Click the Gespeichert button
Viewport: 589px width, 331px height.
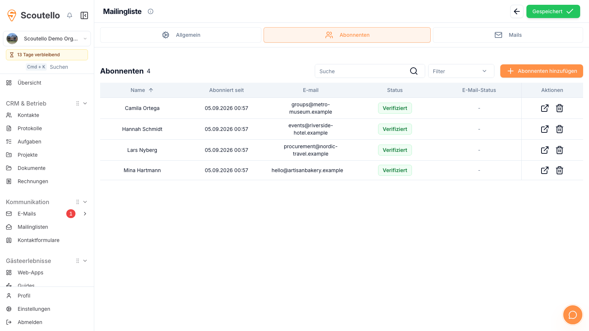click(553, 11)
